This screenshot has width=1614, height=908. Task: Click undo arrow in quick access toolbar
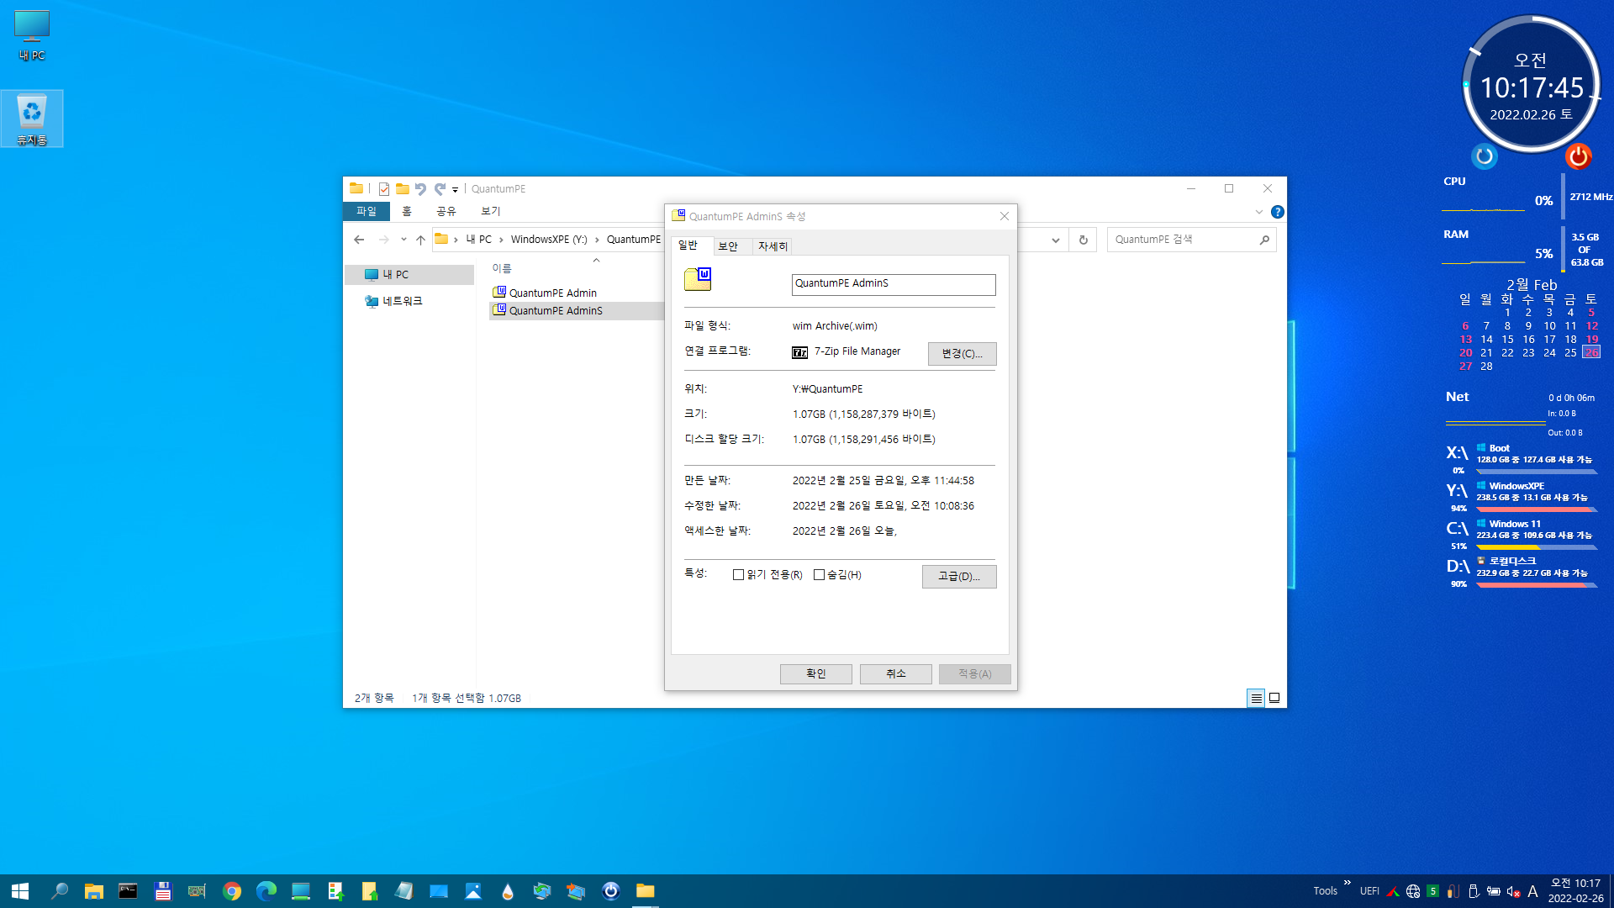click(420, 188)
